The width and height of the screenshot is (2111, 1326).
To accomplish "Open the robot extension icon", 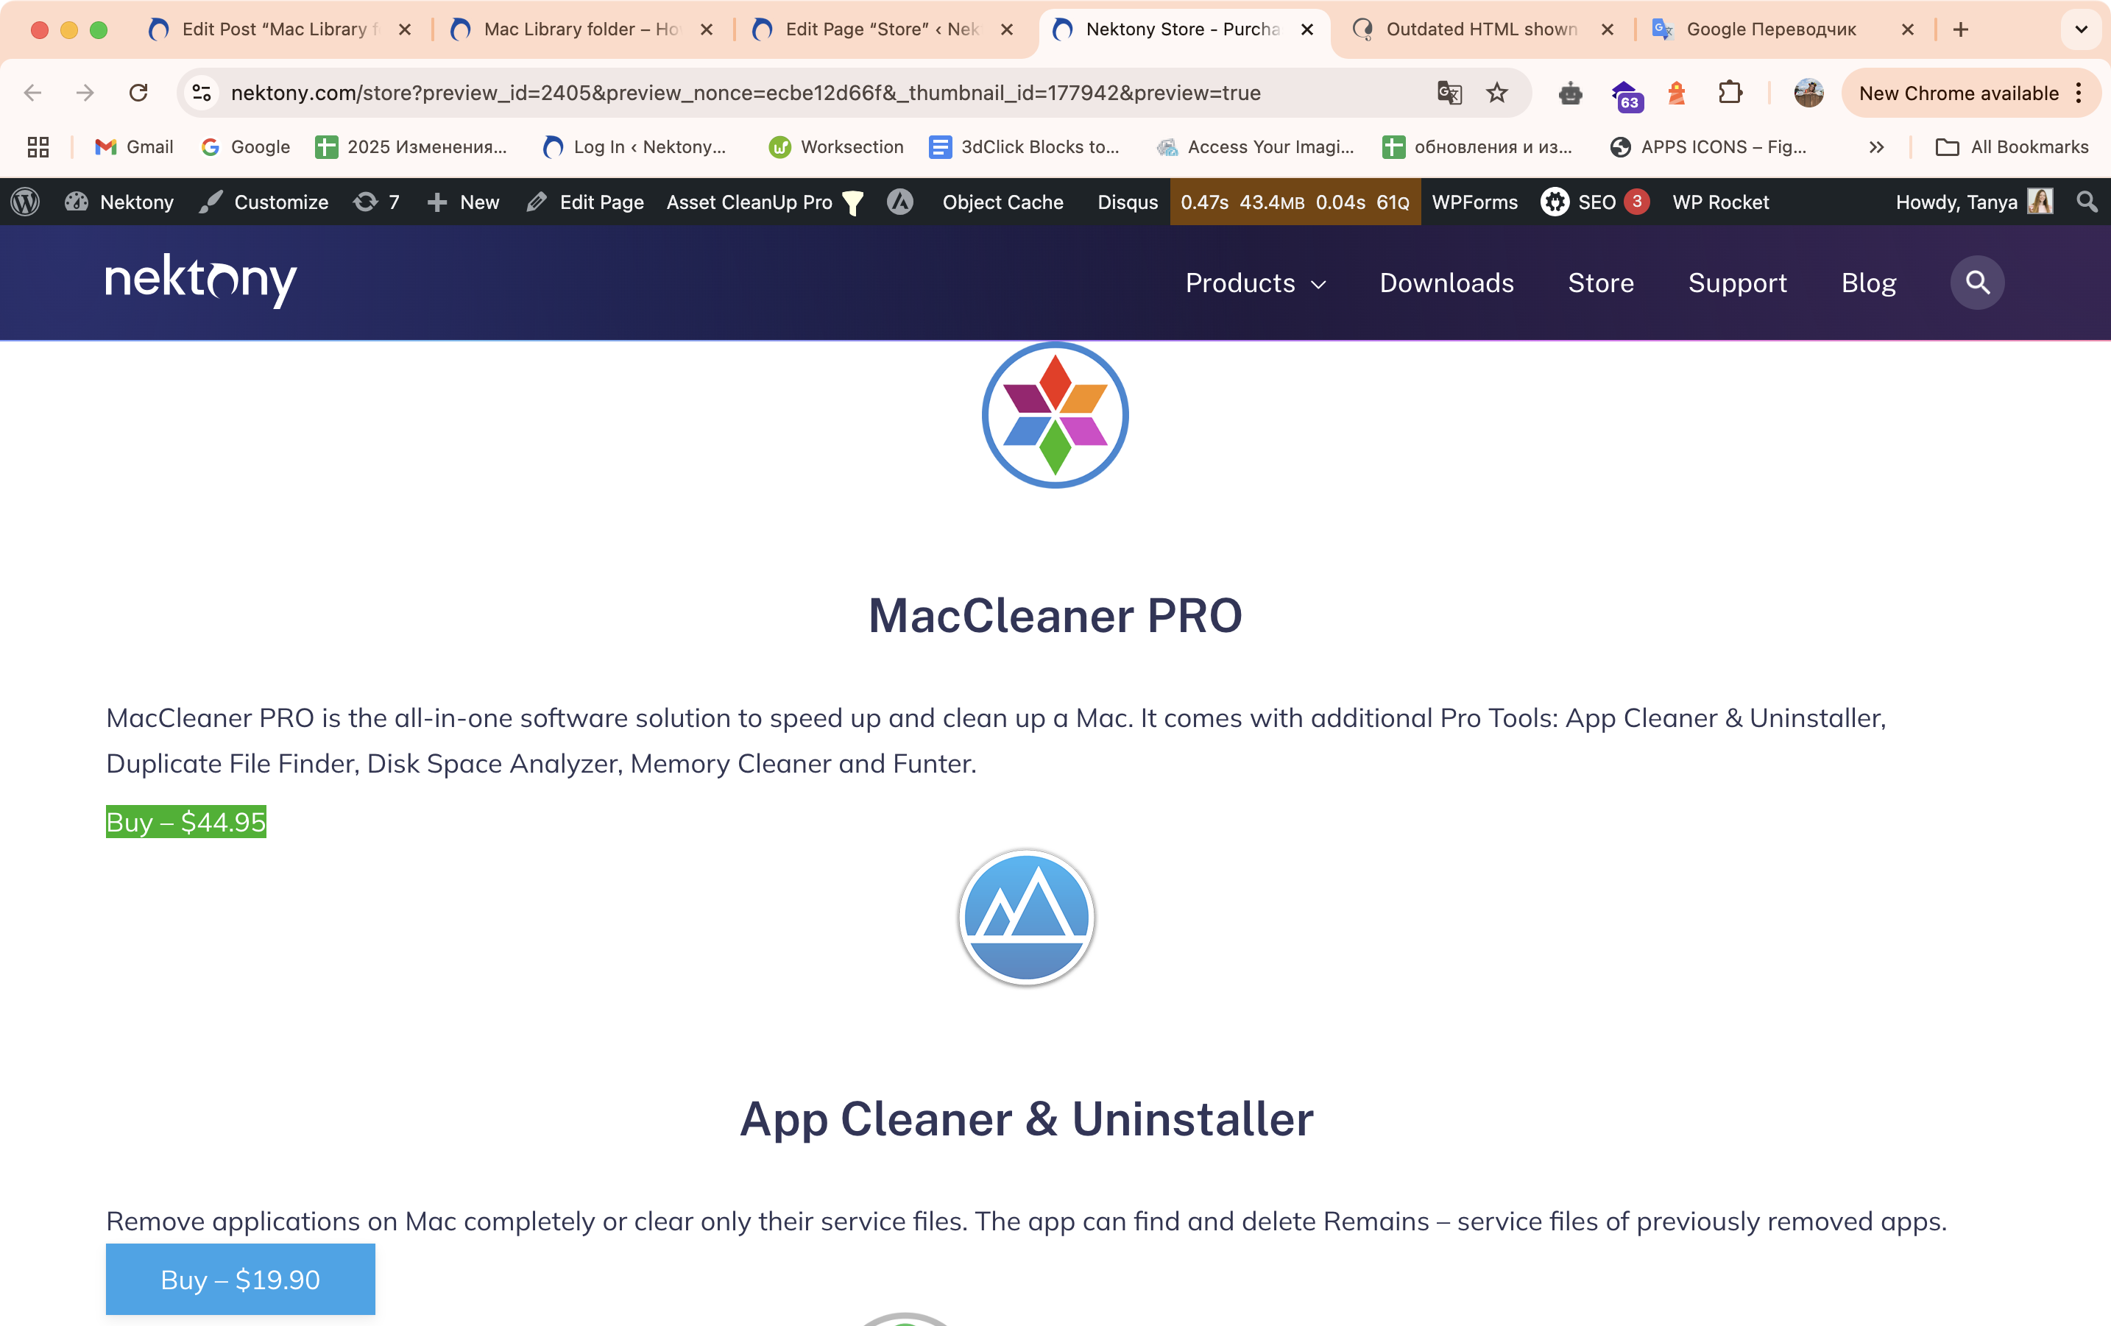I will [1570, 93].
